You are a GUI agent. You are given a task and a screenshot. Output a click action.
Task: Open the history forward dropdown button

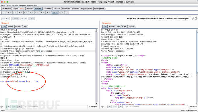click(32, 19)
